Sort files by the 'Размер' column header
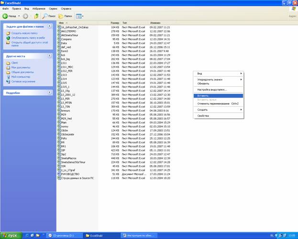Viewport: 298px width, 239px height. click(x=115, y=23)
